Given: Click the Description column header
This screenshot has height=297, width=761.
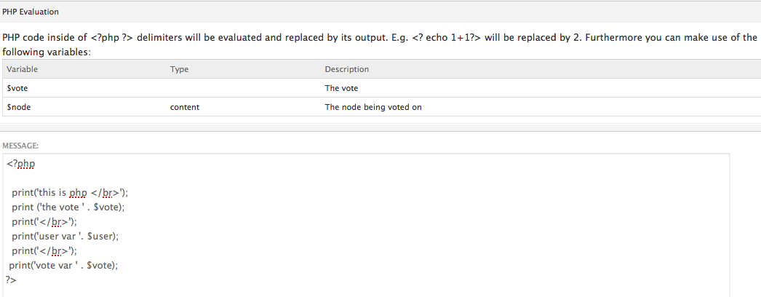Looking at the screenshot, I should [x=346, y=69].
